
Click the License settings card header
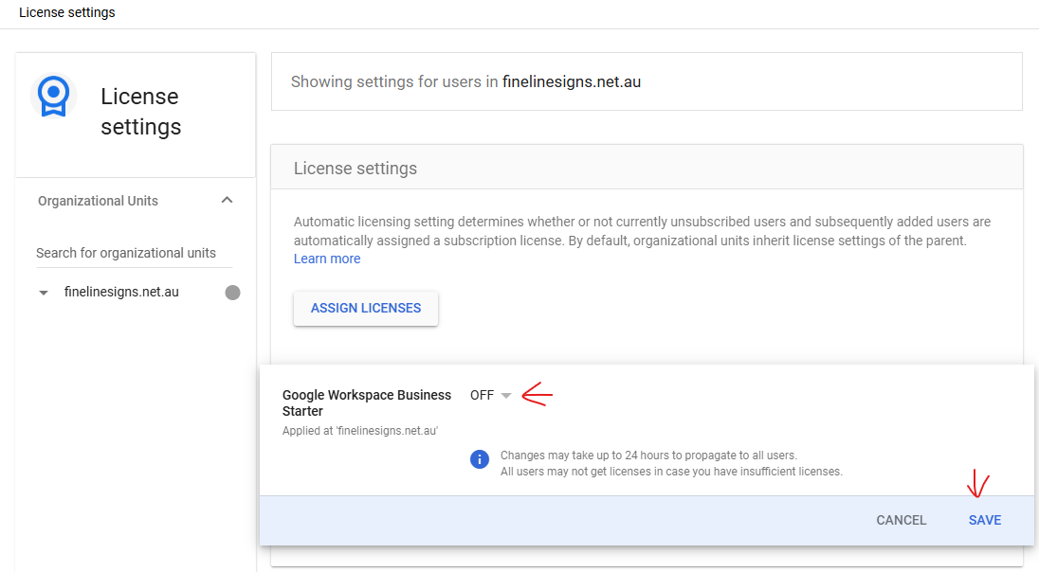(355, 169)
